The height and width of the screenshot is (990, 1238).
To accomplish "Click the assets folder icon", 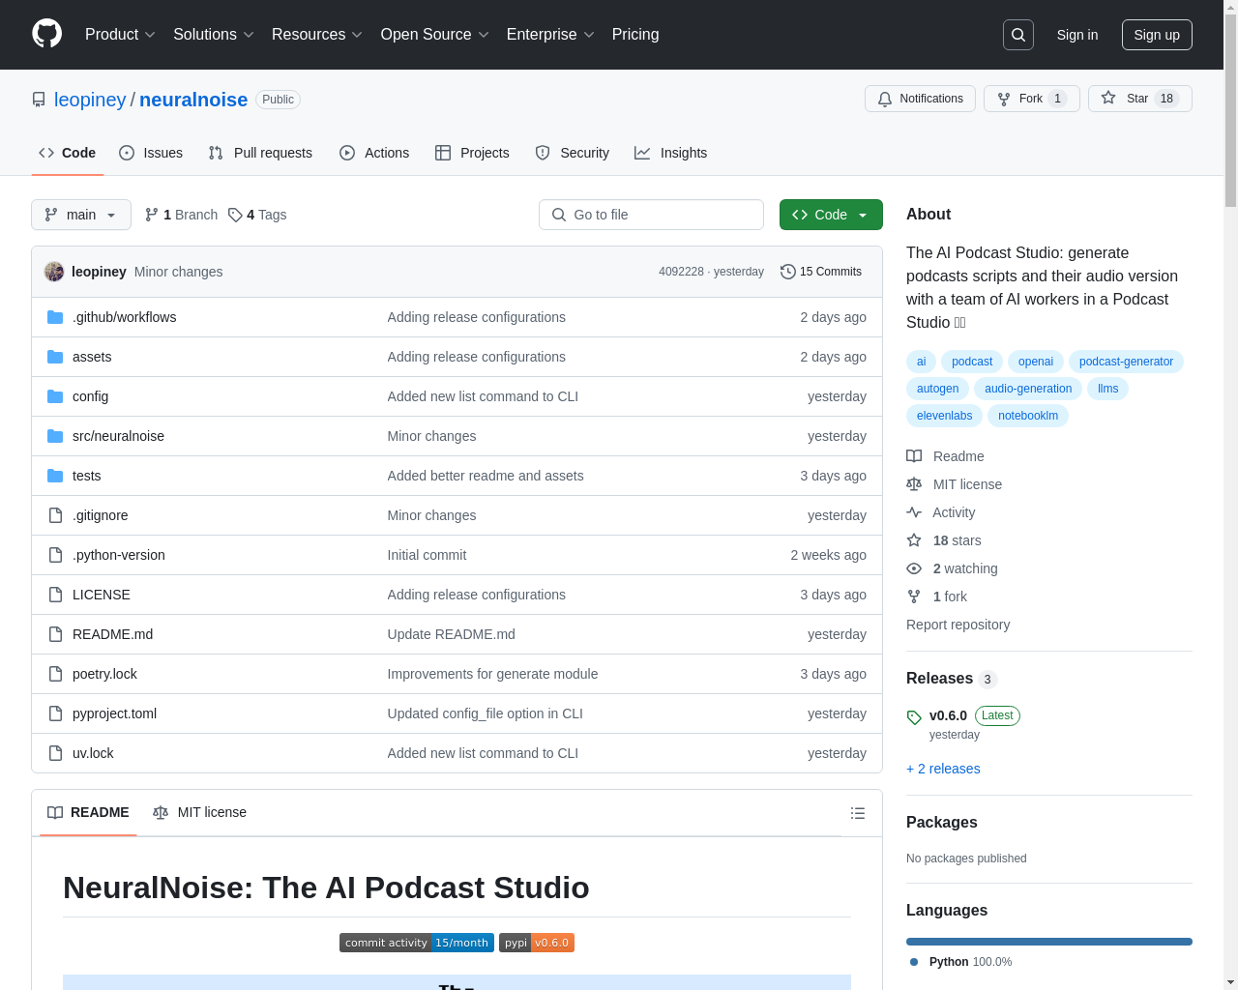I will [55, 357].
